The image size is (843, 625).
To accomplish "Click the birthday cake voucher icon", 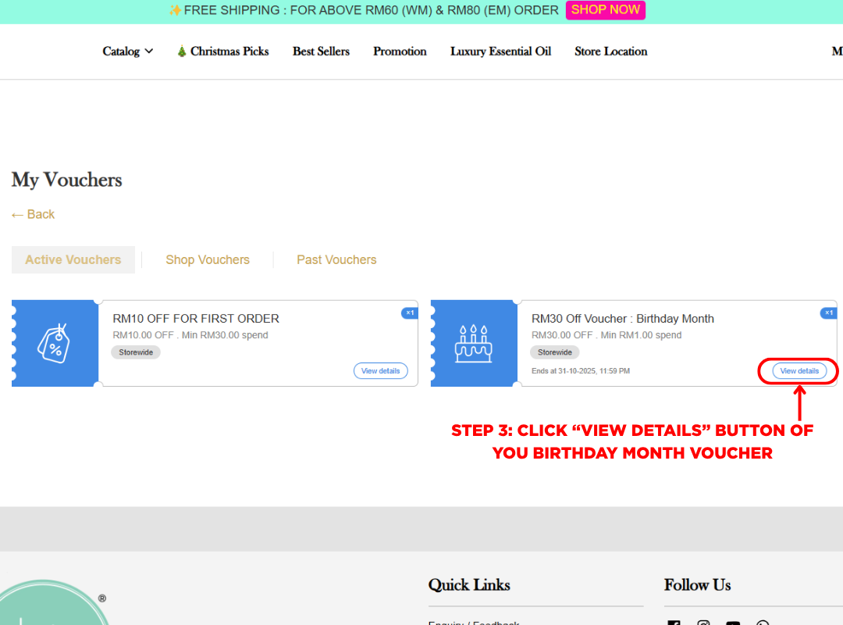I will (474, 344).
